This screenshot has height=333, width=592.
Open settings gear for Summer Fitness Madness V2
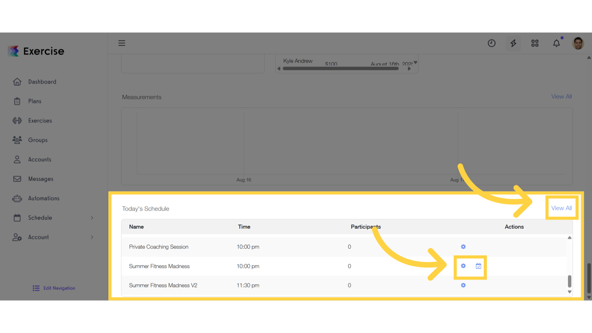pyautogui.click(x=463, y=285)
